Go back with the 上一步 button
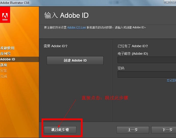Viewport: 176px width, 138px height. pyautogui.click(x=133, y=130)
